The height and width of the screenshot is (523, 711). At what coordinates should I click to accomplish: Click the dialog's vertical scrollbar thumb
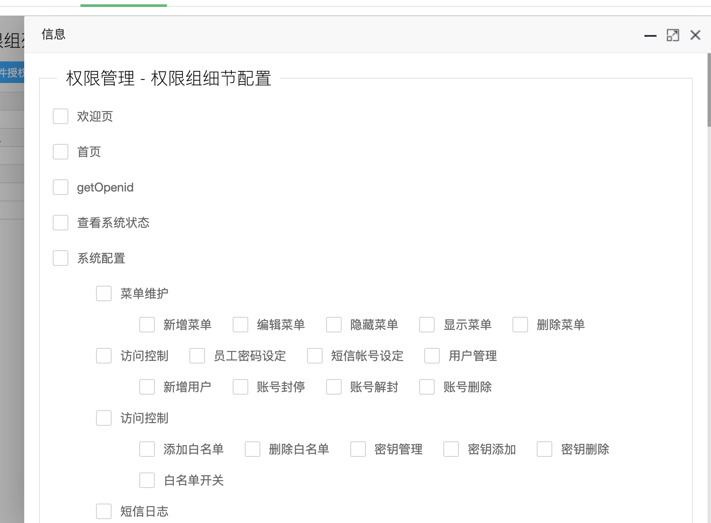pos(709,90)
